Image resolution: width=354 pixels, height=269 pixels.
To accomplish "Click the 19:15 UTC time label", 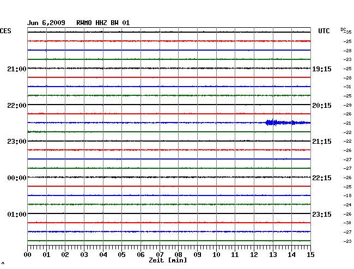I will [322, 69].
